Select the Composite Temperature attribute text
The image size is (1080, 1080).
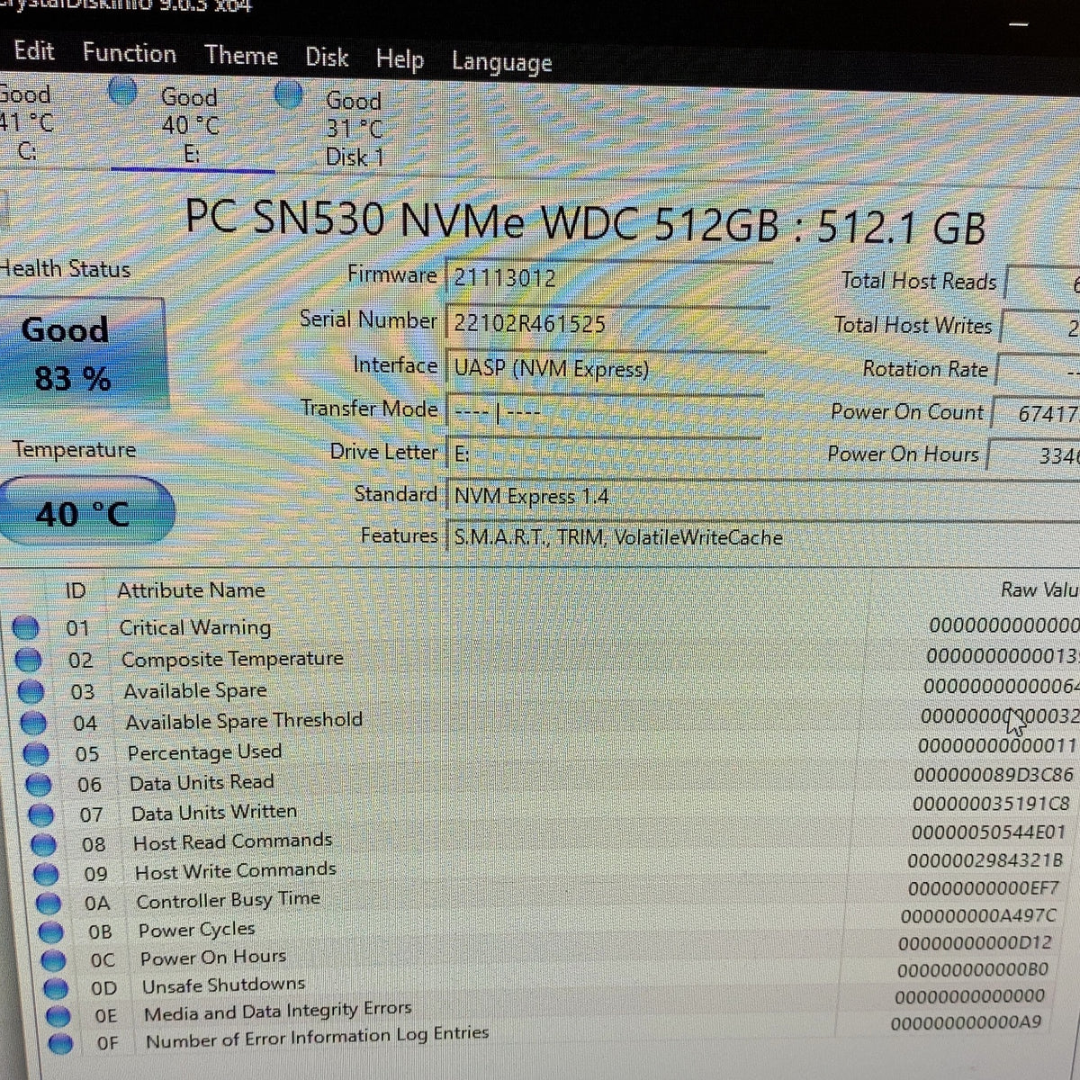(232, 659)
